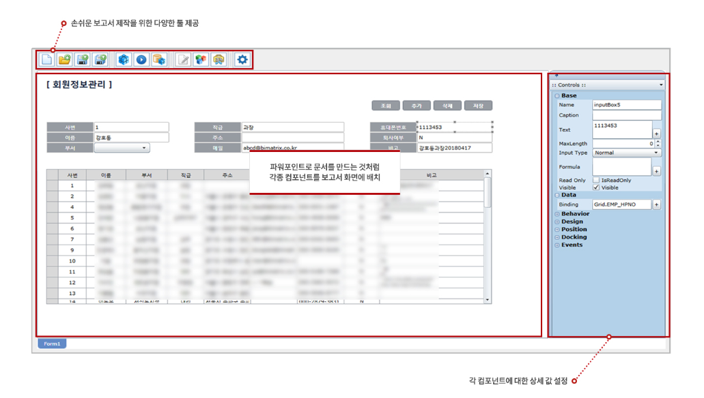704x398 pixels.
Task: Open settings with the gear icon
Action: tap(242, 60)
